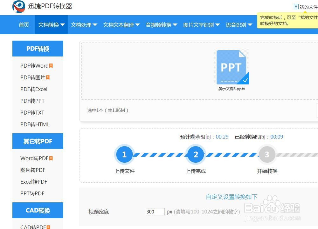Click the step 1 上传文件 circle icon
Screen dimensions: 318x229
(124, 154)
